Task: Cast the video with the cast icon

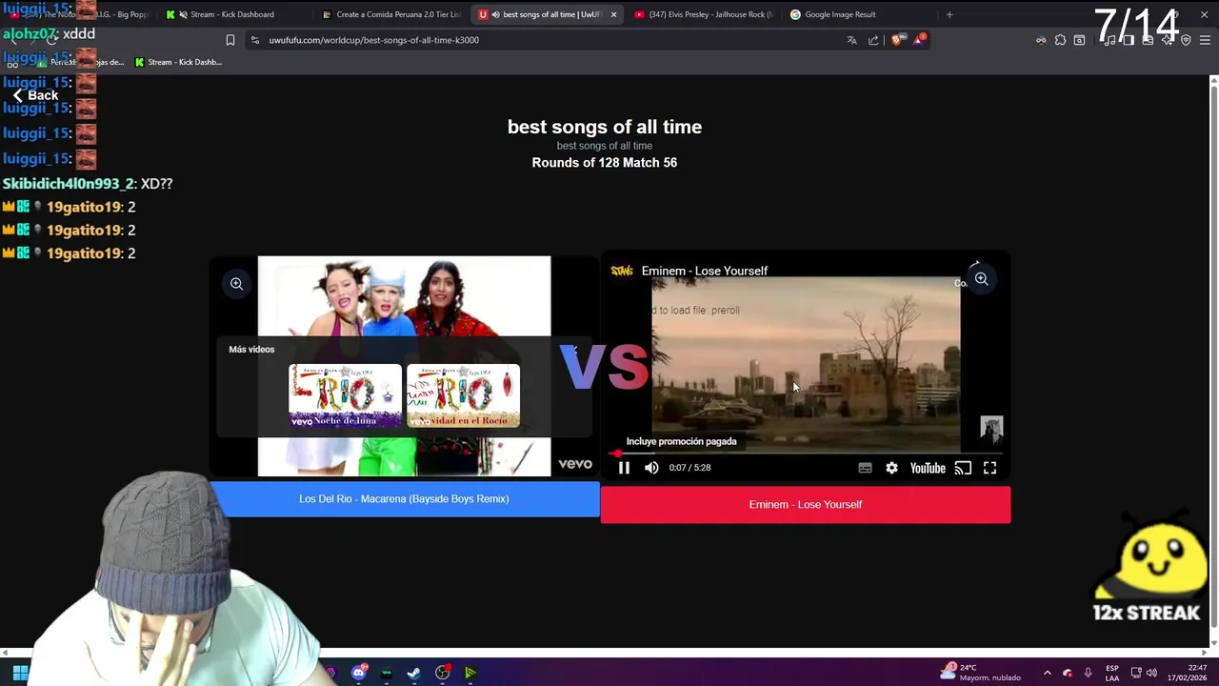Action: [963, 468]
